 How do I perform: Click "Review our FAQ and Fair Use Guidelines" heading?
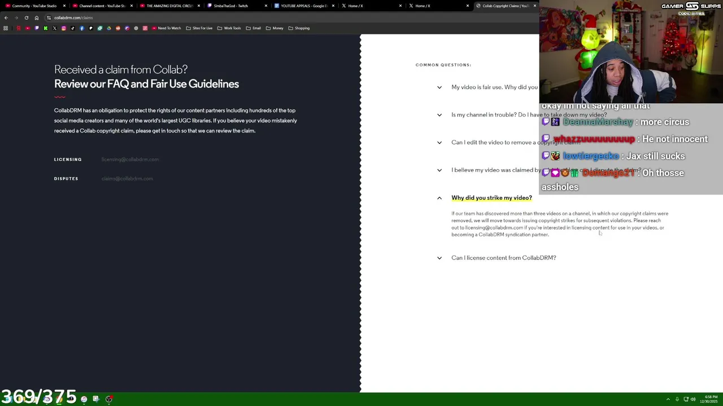(146, 84)
